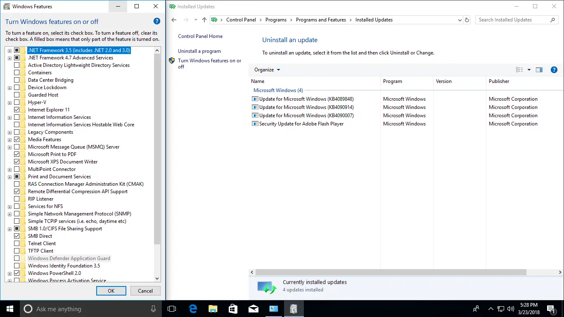Open the Organize dropdown menu
This screenshot has width=564, height=317.
(266, 69)
